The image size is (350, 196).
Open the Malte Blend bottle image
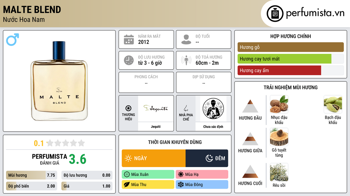59,81
